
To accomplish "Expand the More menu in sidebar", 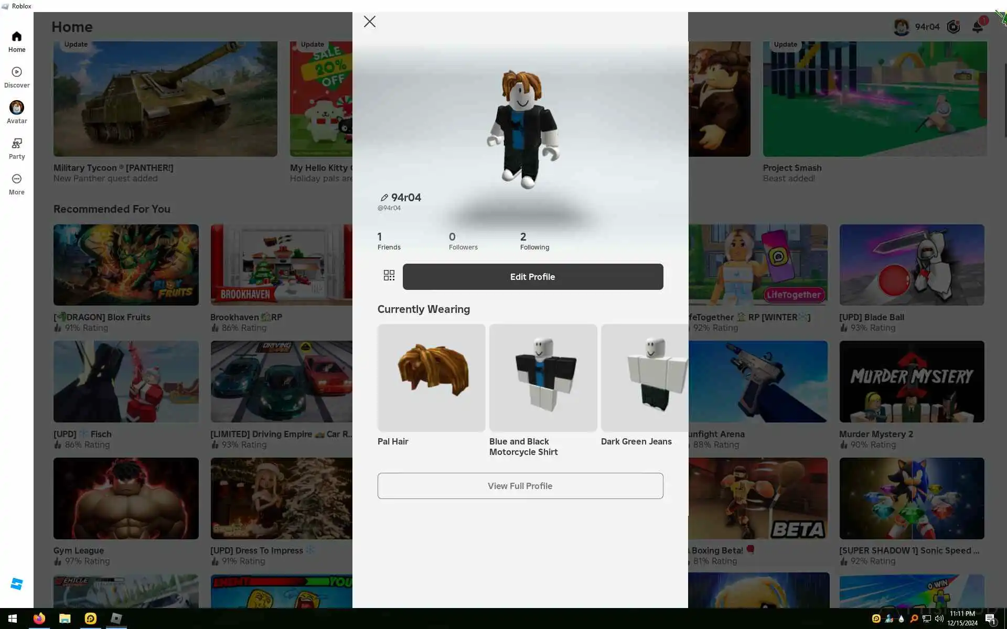I will tap(17, 179).
